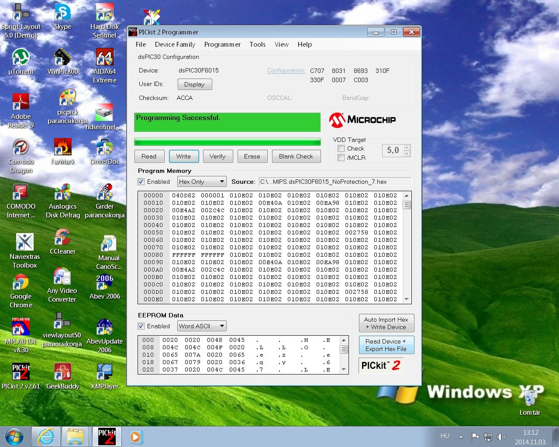Screen dimensions: 559x447
Task: Launch Skype from the desktop
Action: (x=62, y=17)
